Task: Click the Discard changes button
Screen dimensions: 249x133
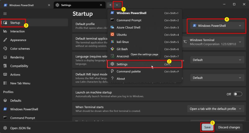Action: 229,127
